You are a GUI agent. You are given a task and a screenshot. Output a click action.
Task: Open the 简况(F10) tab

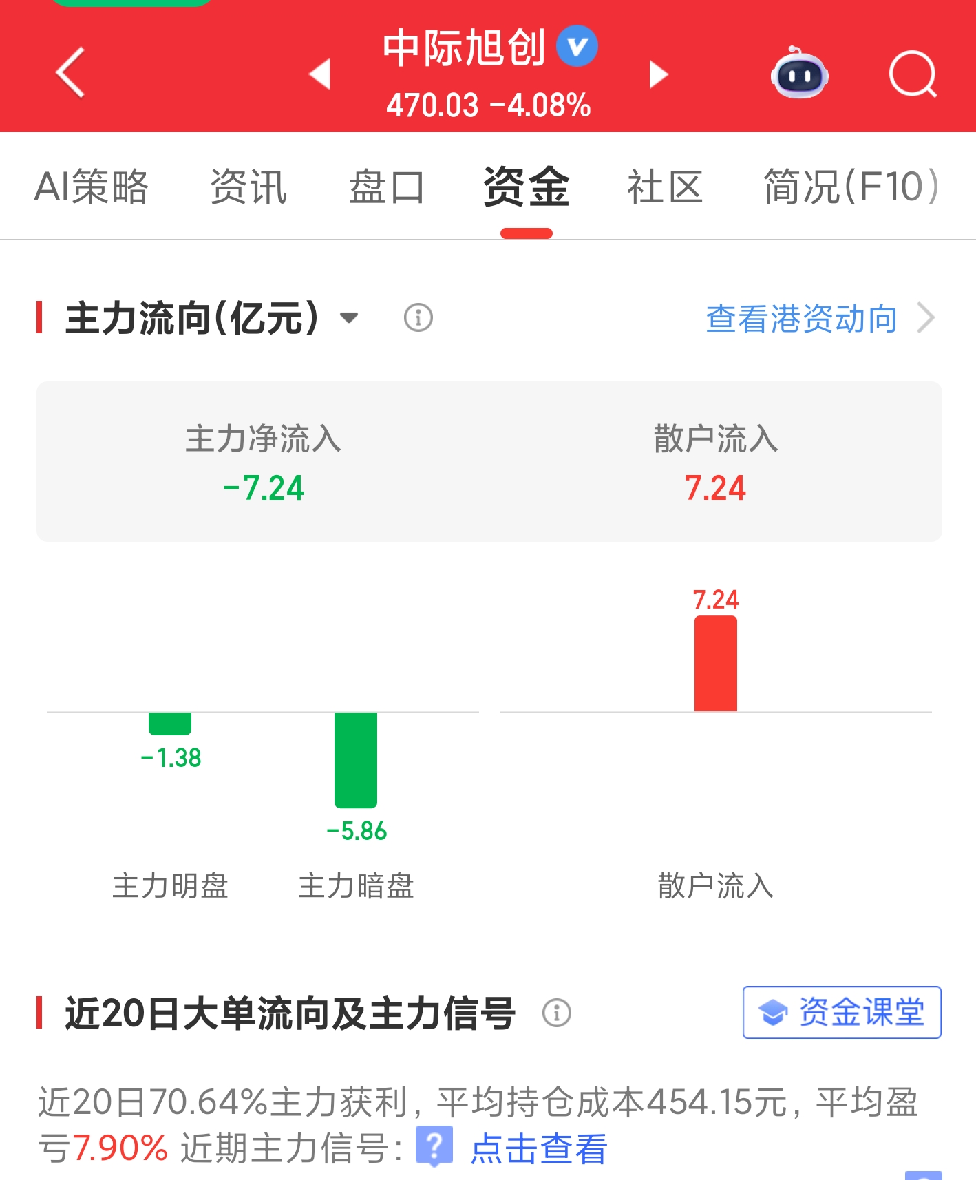[x=851, y=187]
